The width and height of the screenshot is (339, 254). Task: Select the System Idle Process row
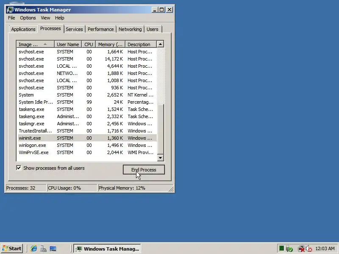87,102
